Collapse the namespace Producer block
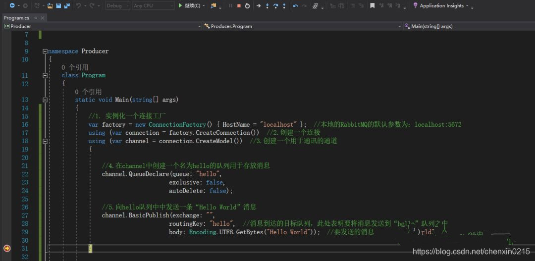 pyautogui.click(x=45, y=51)
